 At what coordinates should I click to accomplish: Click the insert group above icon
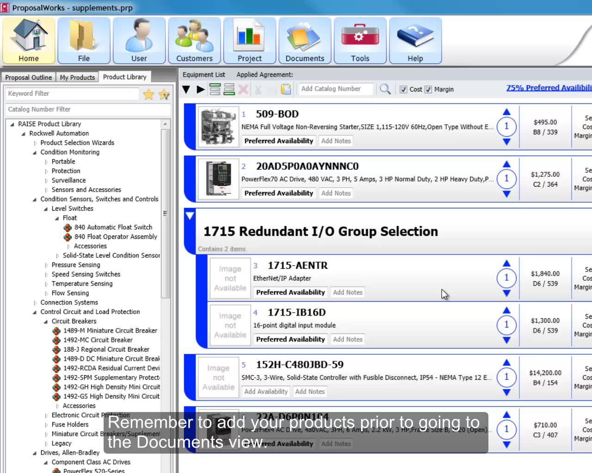[x=215, y=89]
